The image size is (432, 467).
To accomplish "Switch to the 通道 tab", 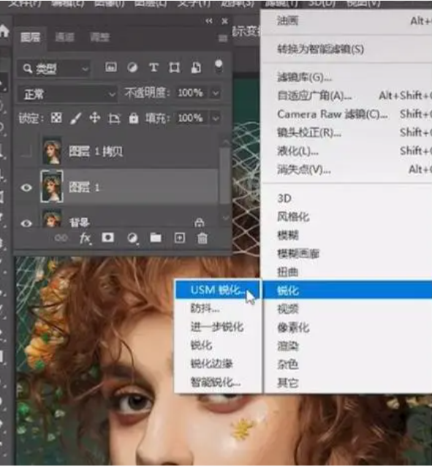I will tap(64, 37).
